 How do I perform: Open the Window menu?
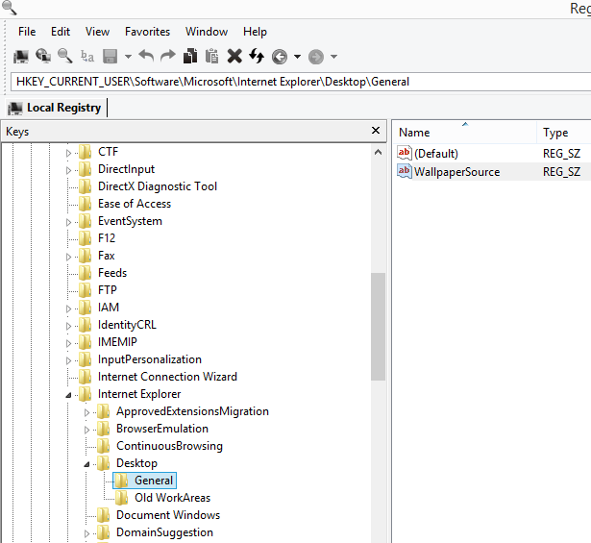click(x=207, y=32)
